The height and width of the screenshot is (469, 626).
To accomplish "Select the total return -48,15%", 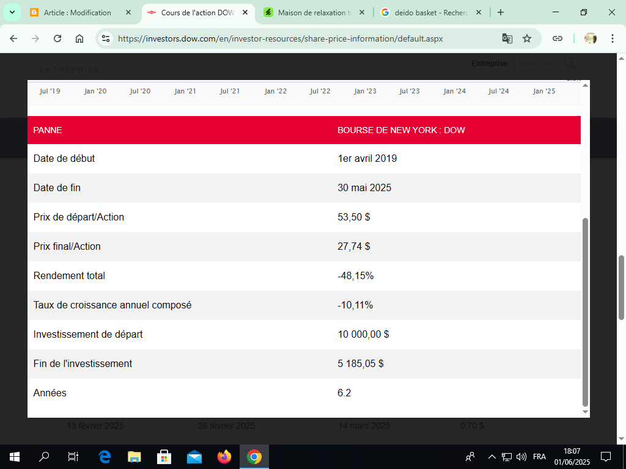I will tap(355, 275).
